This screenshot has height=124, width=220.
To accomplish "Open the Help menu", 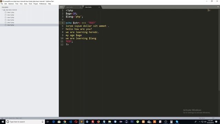I will [49, 4].
